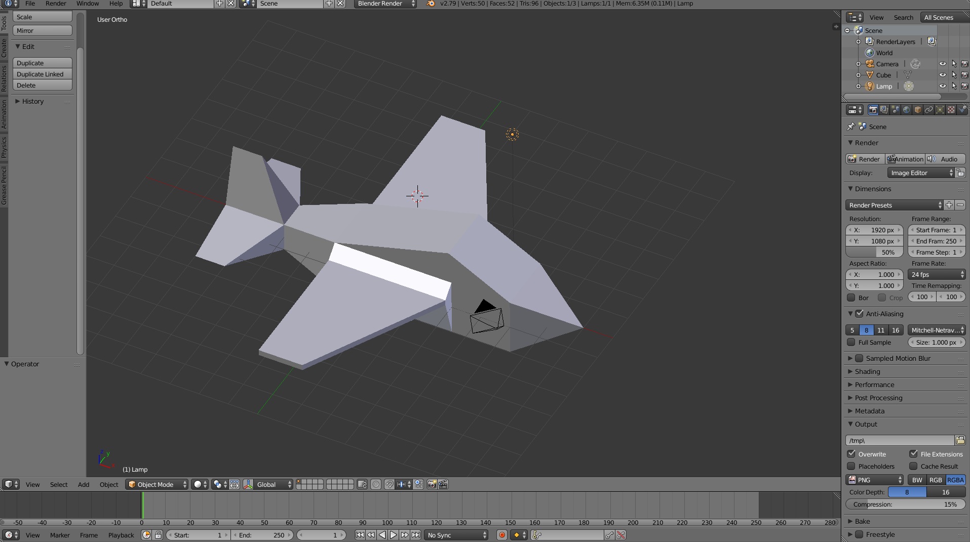Open the Scene properties tab icon

coord(895,110)
